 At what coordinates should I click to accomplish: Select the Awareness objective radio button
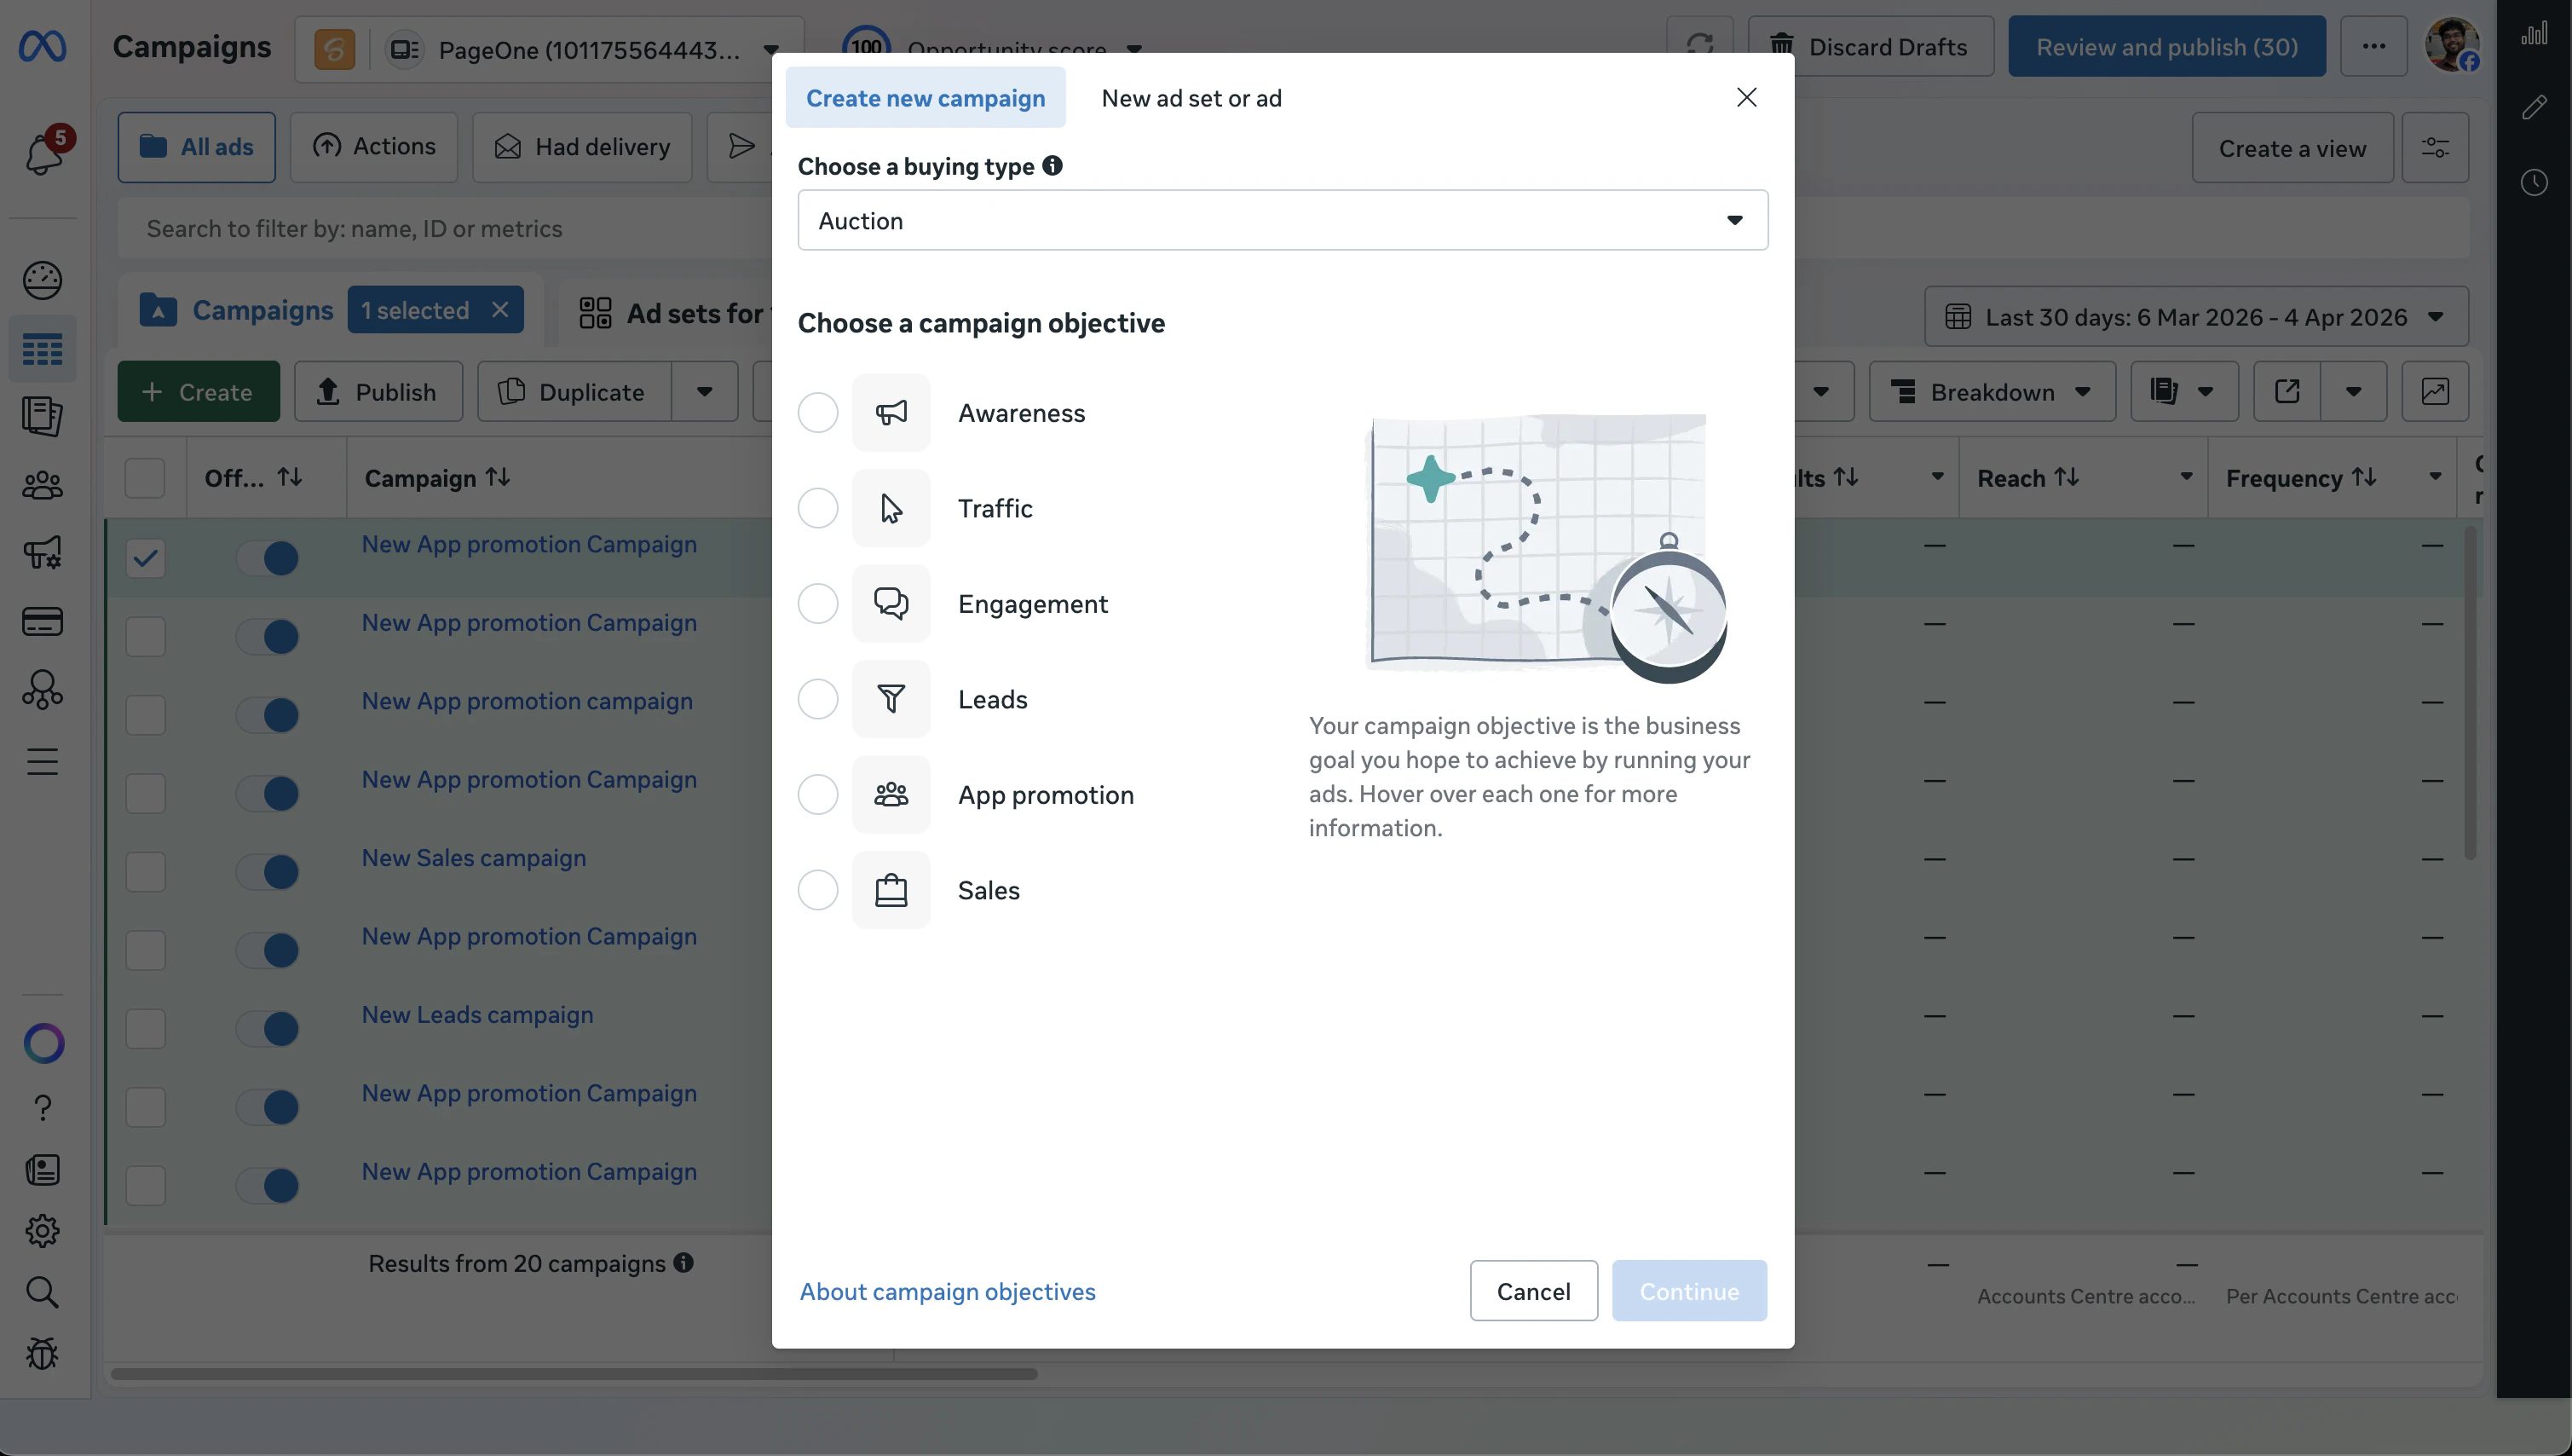tap(816, 413)
